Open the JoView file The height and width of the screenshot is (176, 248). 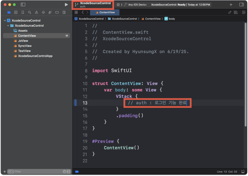click(x=21, y=41)
